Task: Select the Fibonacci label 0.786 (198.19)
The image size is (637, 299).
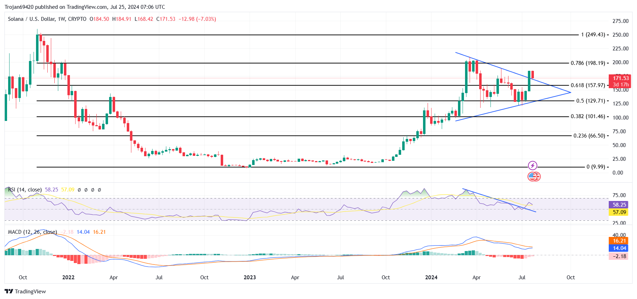Action: [588, 63]
